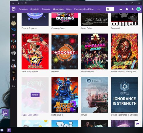Launch Discord from the taskbar
Screen dimensions: 143x133
[2, 130]
